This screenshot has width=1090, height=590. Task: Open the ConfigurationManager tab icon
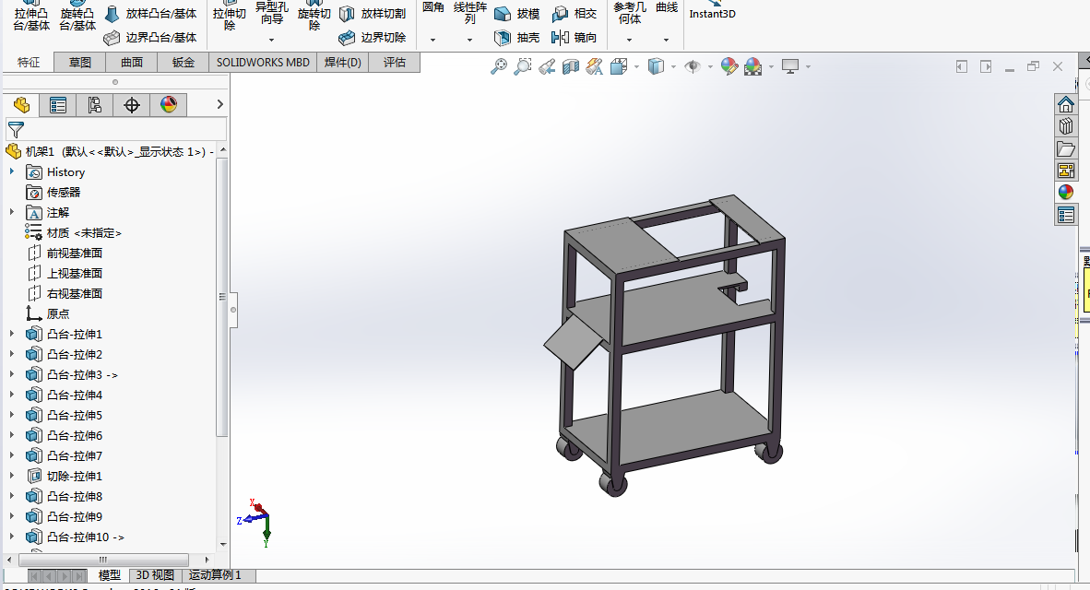(95, 105)
